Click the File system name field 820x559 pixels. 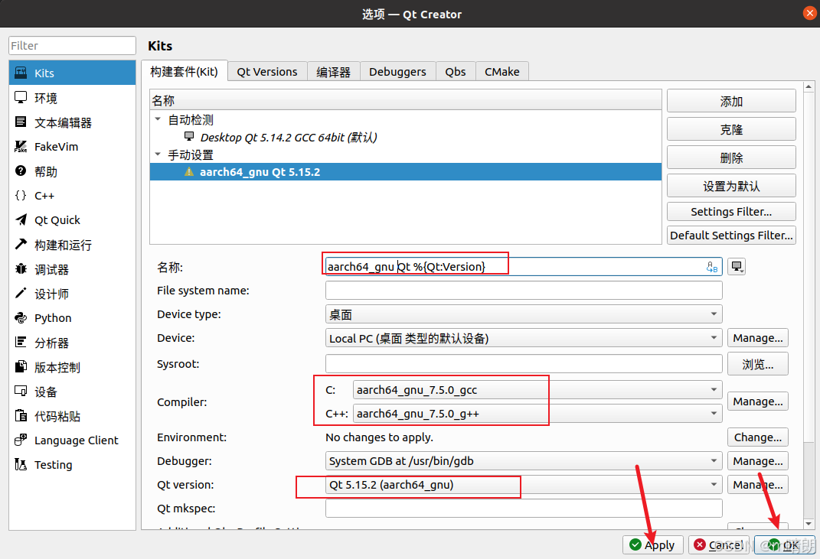(x=524, y=291)
